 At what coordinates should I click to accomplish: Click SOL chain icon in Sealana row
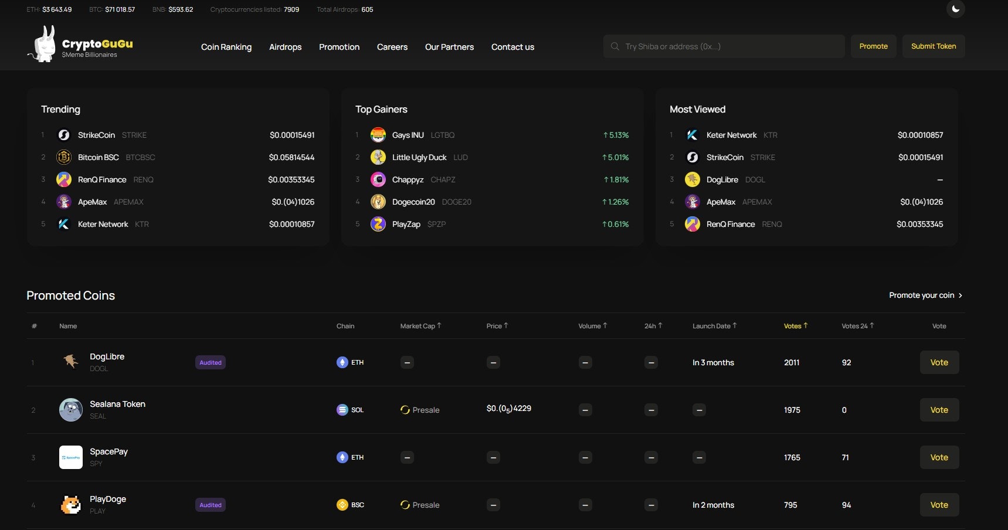click(x=342, y=410)
